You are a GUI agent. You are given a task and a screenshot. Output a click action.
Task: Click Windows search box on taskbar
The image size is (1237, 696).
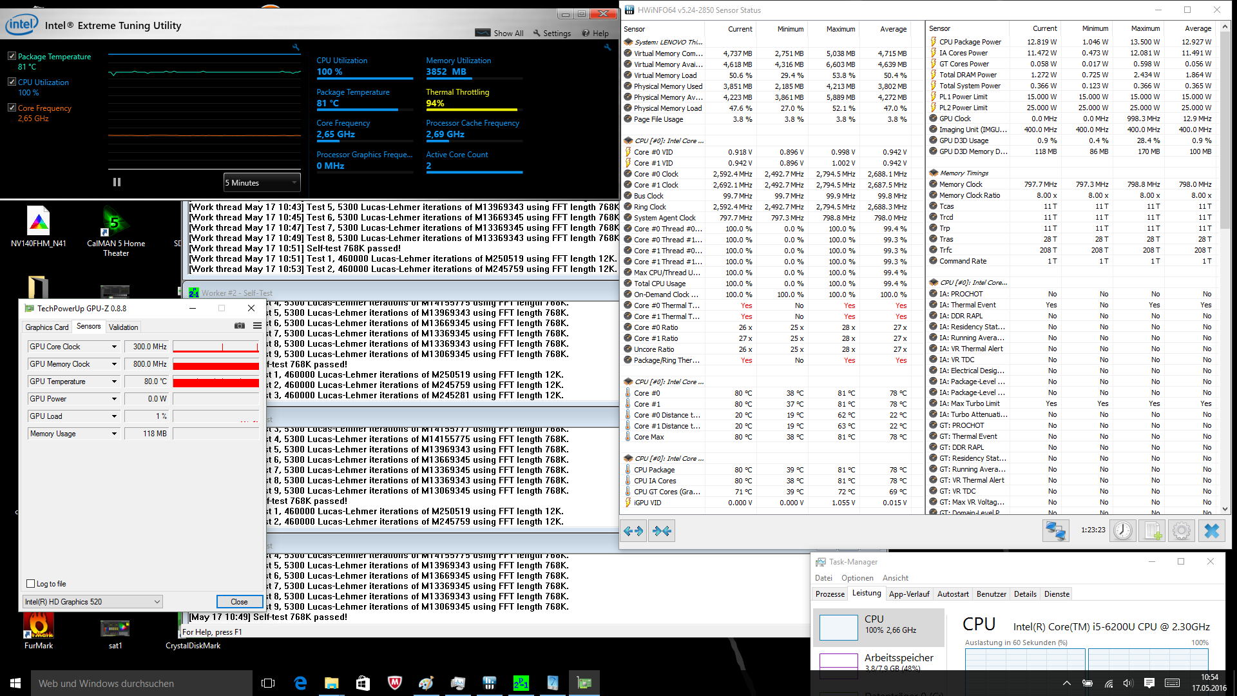tap(129, 683)
